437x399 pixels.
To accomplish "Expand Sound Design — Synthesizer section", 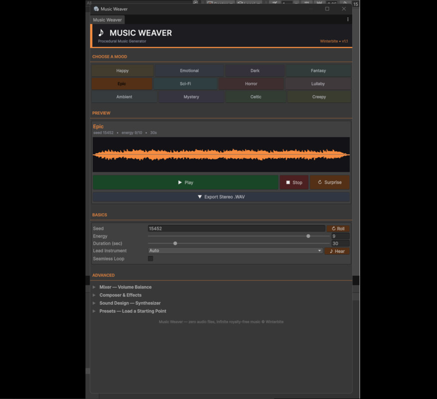I will pyautogui.click(x=130, y=303).
